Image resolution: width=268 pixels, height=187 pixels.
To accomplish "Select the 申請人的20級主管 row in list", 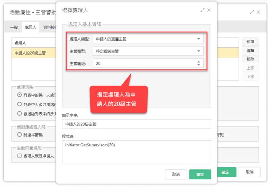I will click(x=34, y=53).
